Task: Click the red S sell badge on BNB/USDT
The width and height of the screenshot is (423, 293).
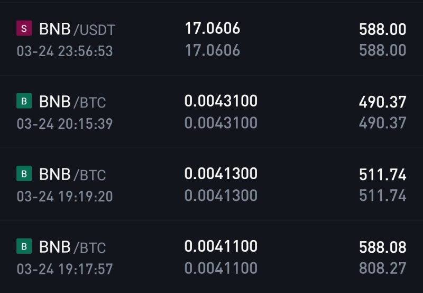Action: pyautogui.click(x=24, y=28)
